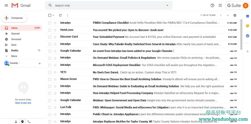Tick the select-all checkbox in toolbar
Screen dimensions: 251x124
point(50,15)
